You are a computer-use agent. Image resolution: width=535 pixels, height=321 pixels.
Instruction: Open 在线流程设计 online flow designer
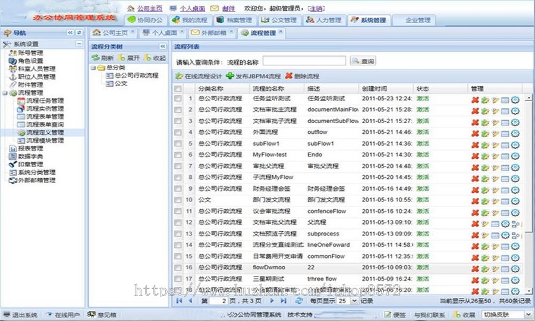coord(199,76)
